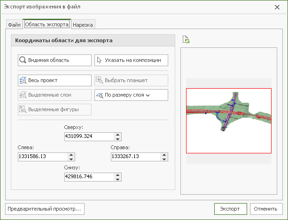
Task: Open the Нарезка tab
Action: 83,25
